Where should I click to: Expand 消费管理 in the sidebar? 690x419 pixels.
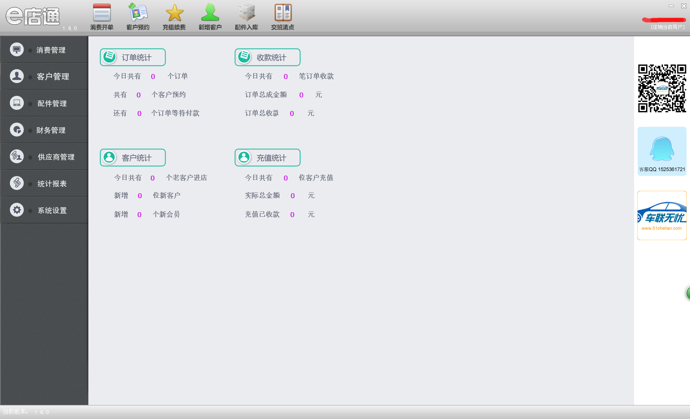click(x=44, y=50)
